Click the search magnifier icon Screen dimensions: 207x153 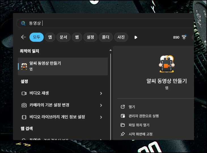click(x=23, y=23)
